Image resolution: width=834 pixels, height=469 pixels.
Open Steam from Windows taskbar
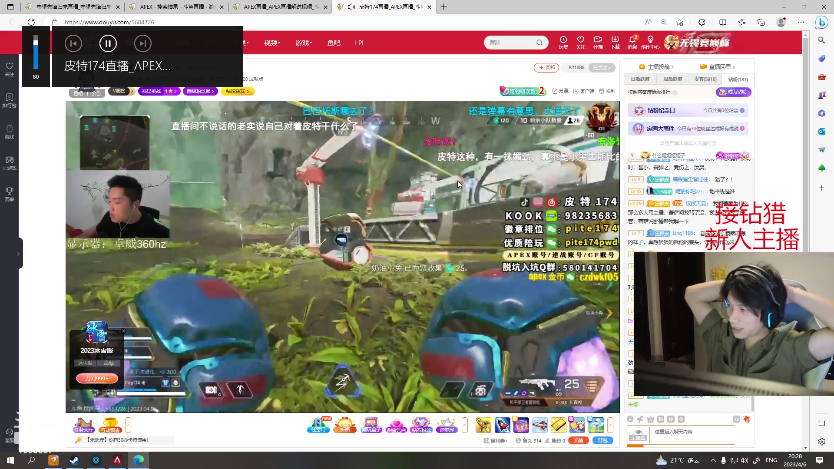point(74,460)
